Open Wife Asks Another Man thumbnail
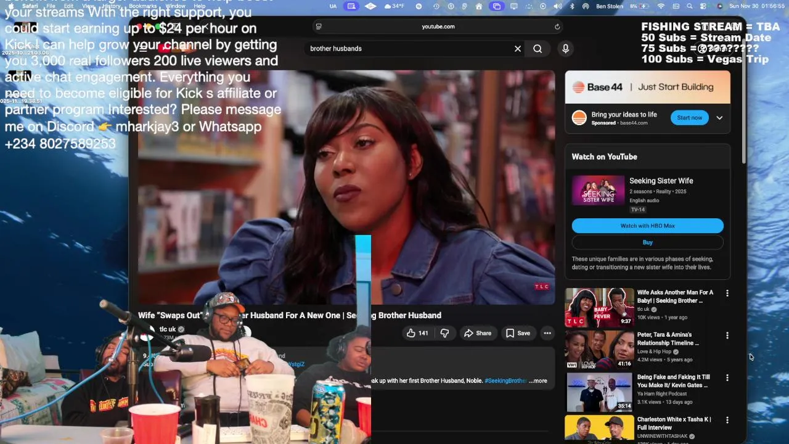This screenshot has height=444, width=789. point(599,307)
